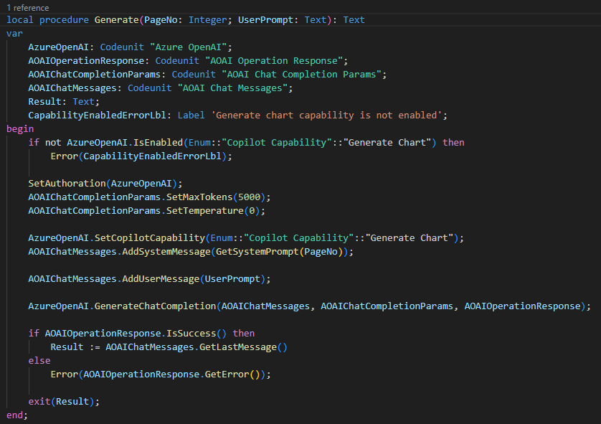Click the "exit" keyword in exit(Result)
The height and width of the screenshot is (424, 601).
tap(39, 401)
